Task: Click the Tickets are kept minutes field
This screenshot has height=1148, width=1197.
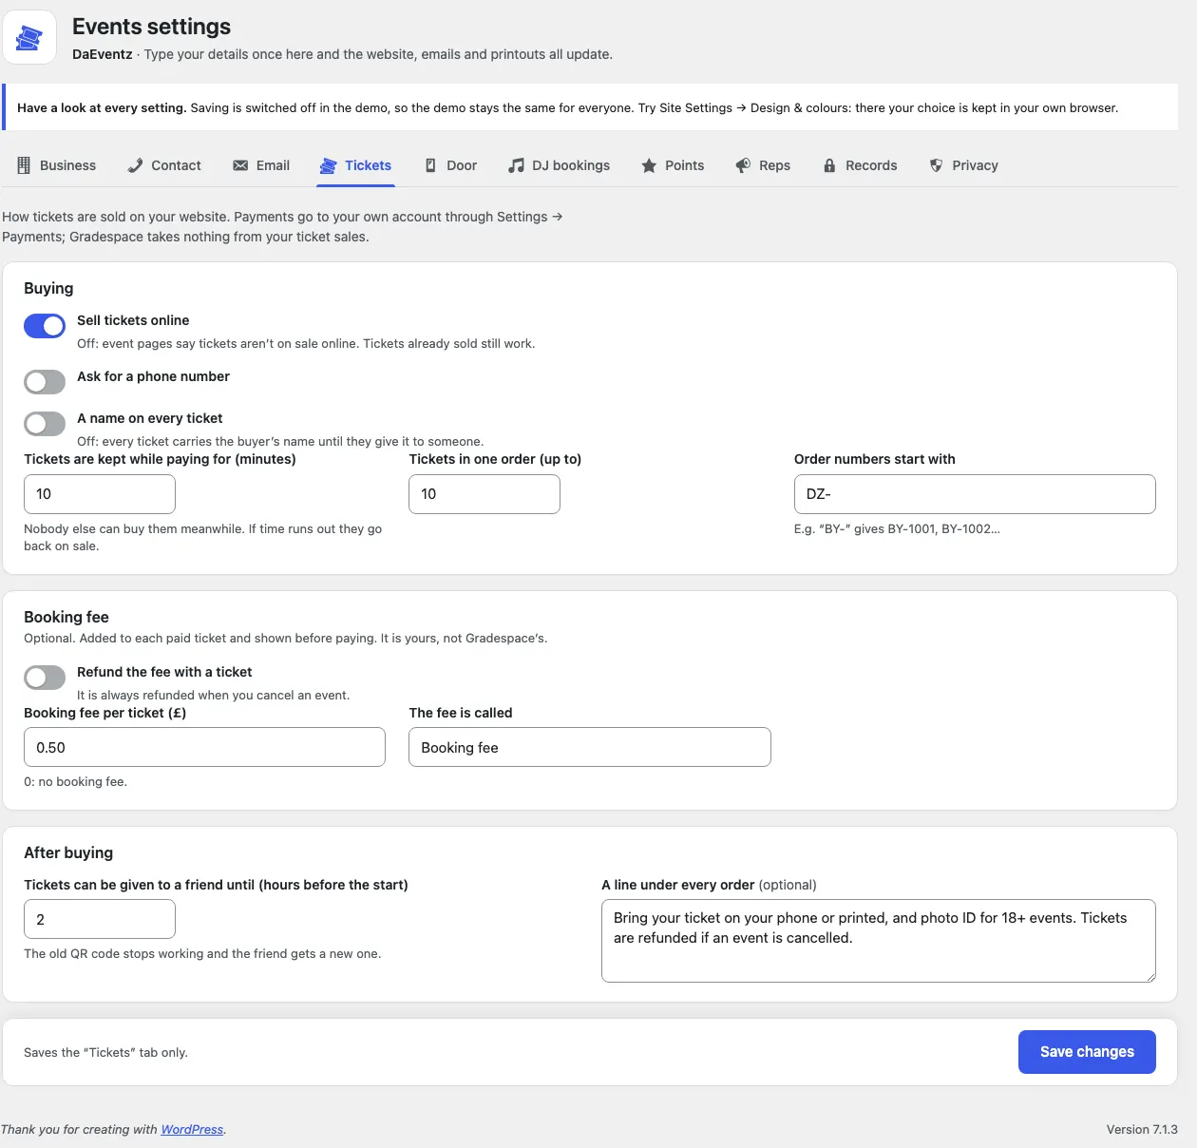Action: tap(100, 494)
